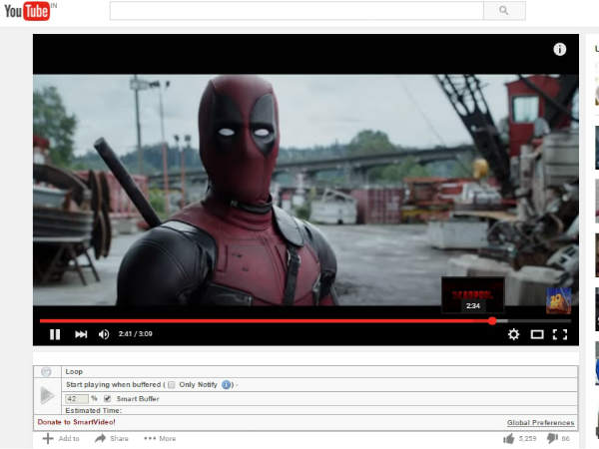Dislike the video with thumbs down

pyautogui.click(x=552, y=439)
